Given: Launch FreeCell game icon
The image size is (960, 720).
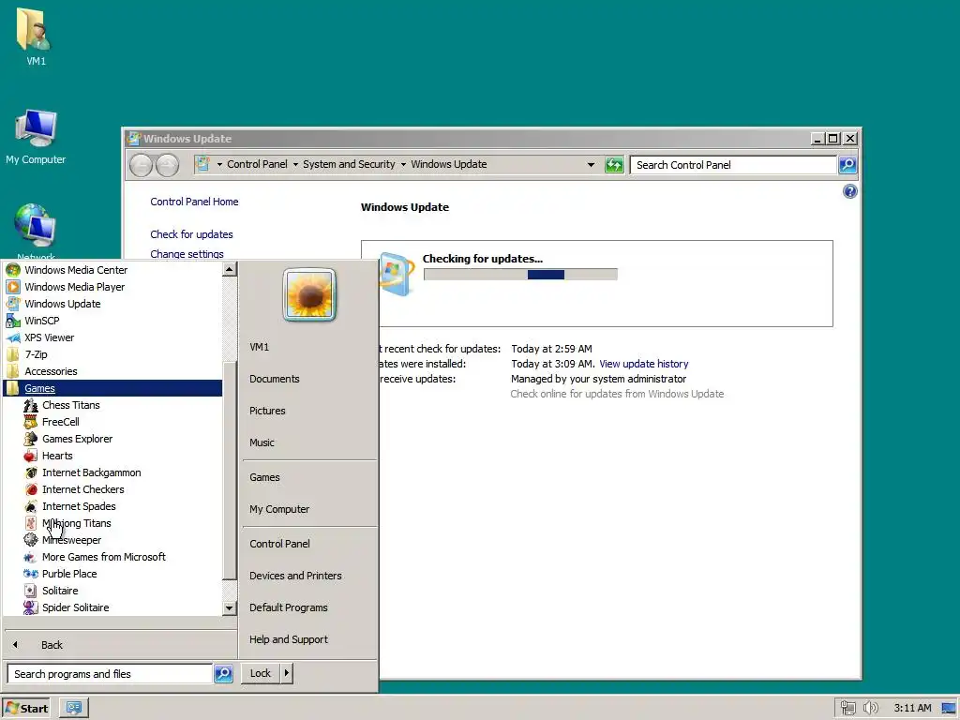Looking at the screenshot, I should tap(31, 422).
